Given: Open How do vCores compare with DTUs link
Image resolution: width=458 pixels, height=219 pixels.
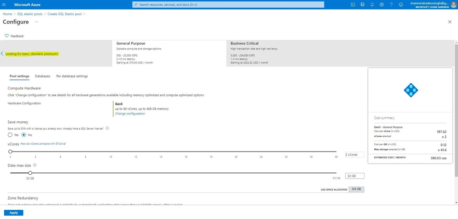Looking at the screenshot, I should (x=43, y=143).
